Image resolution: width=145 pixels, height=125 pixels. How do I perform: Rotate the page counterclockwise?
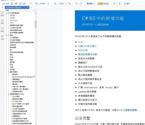point(77,4)
